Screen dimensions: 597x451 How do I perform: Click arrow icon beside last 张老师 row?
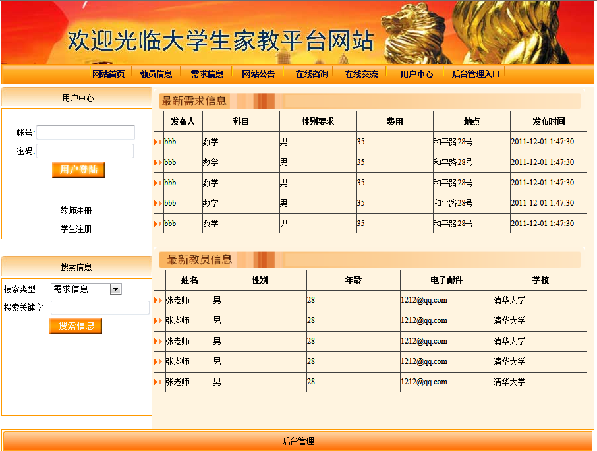(157, 382)
